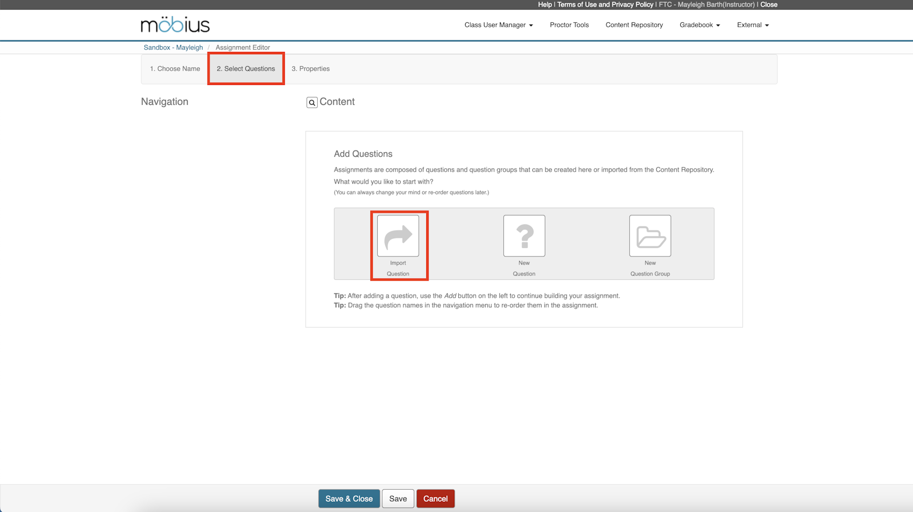Click the magnifier icon beside Content

click(312, 103)
